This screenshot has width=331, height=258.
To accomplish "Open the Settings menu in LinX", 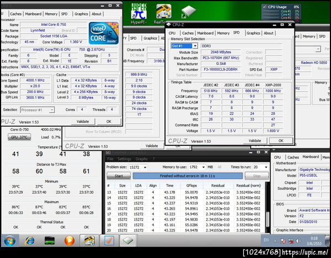I will point(124,159).
